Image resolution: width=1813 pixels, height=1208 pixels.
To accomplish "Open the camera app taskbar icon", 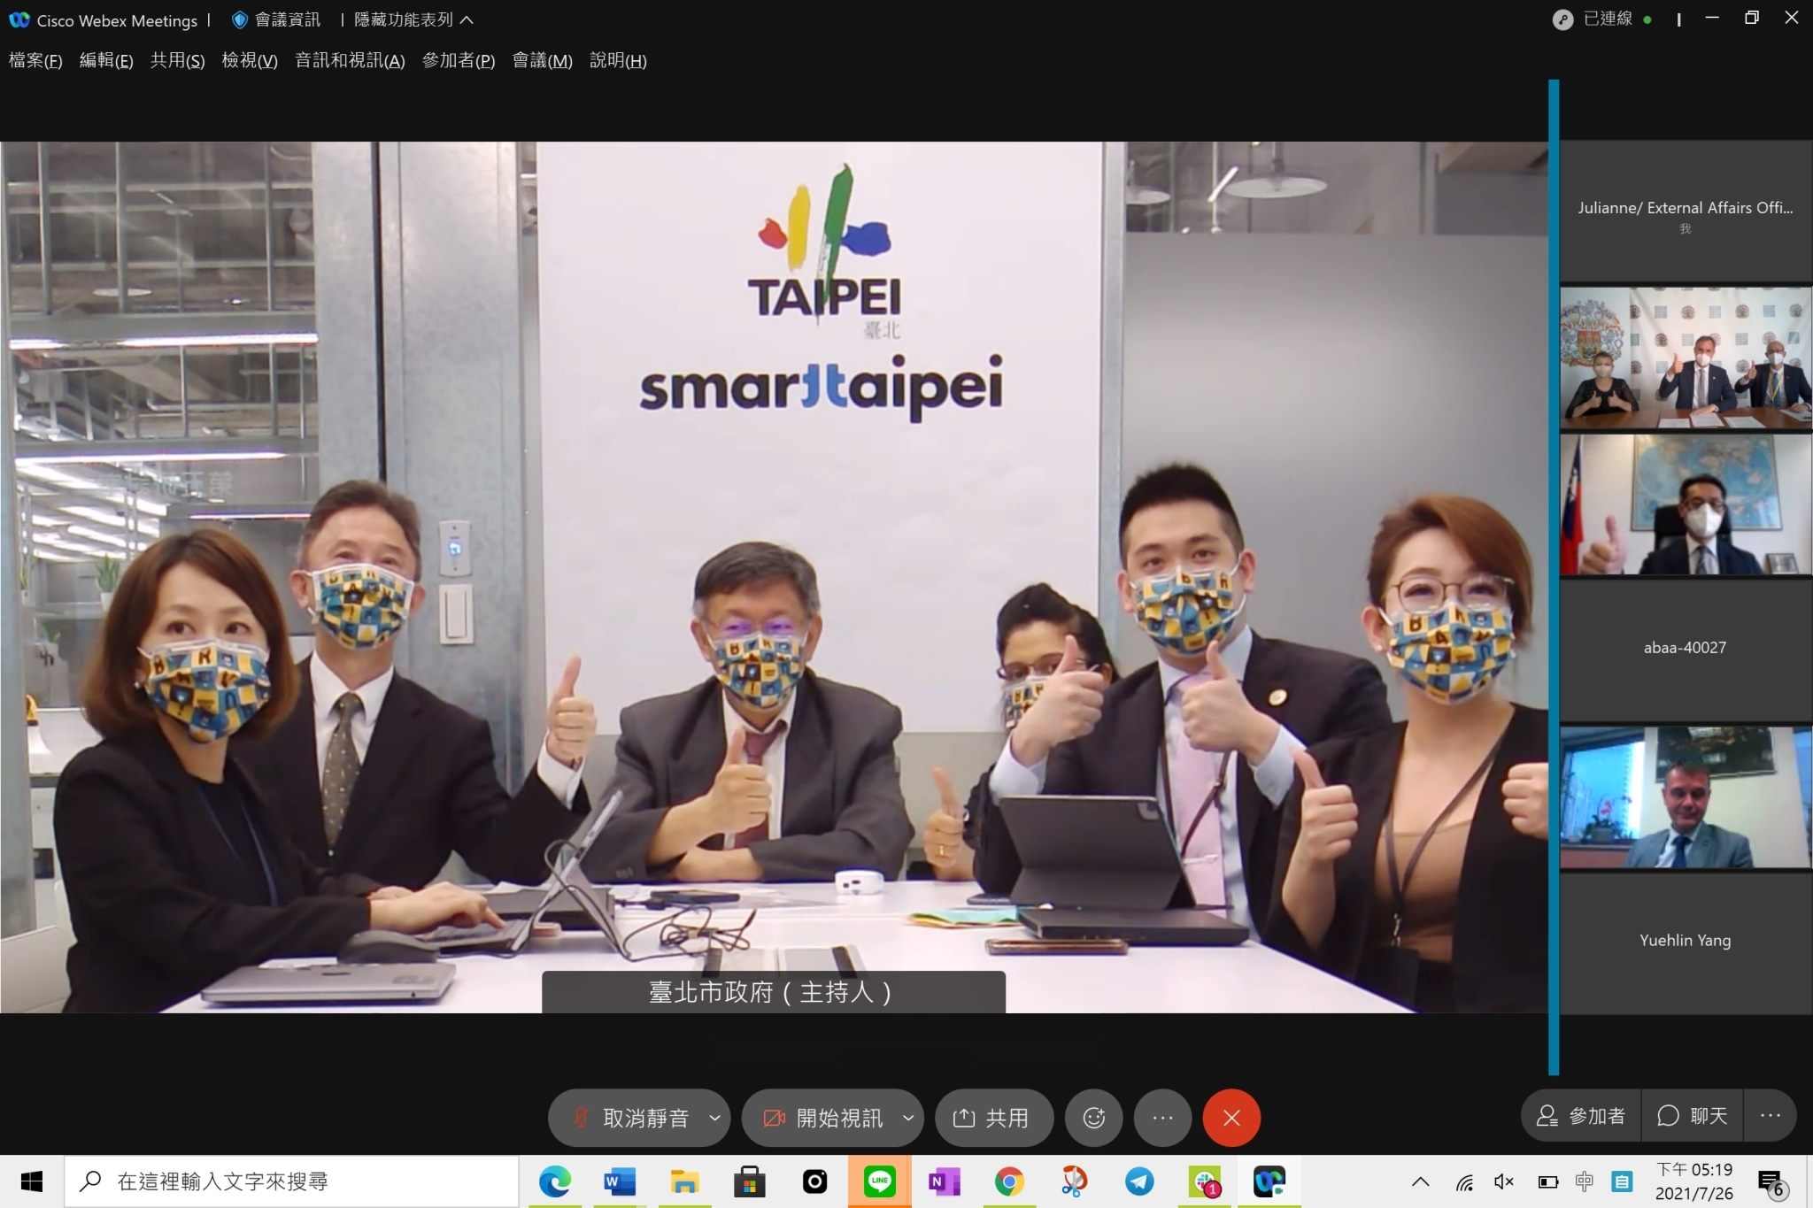I will [814, 1181].
